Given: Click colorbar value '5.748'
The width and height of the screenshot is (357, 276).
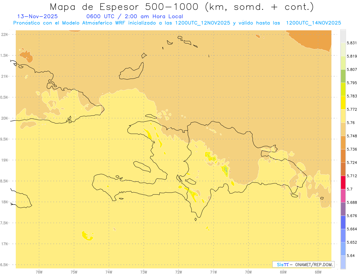Looking at the screenshot, I should point(352,136).
